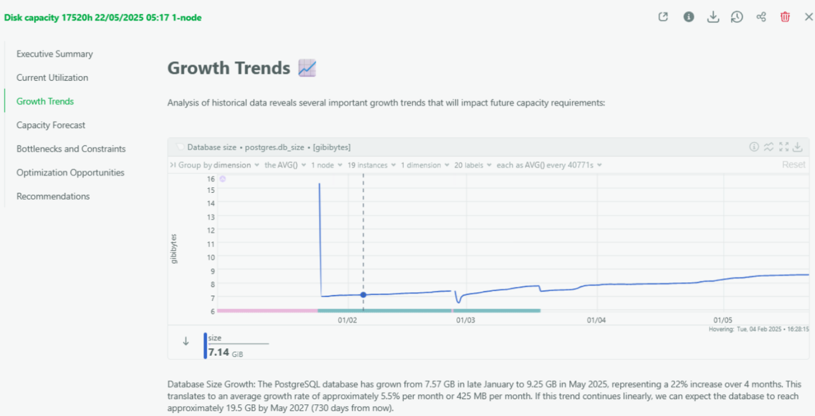The height and width of the screenshot is (416, 815).
Task: Toggle legend sort order arrow
Action: coord(186,342)
